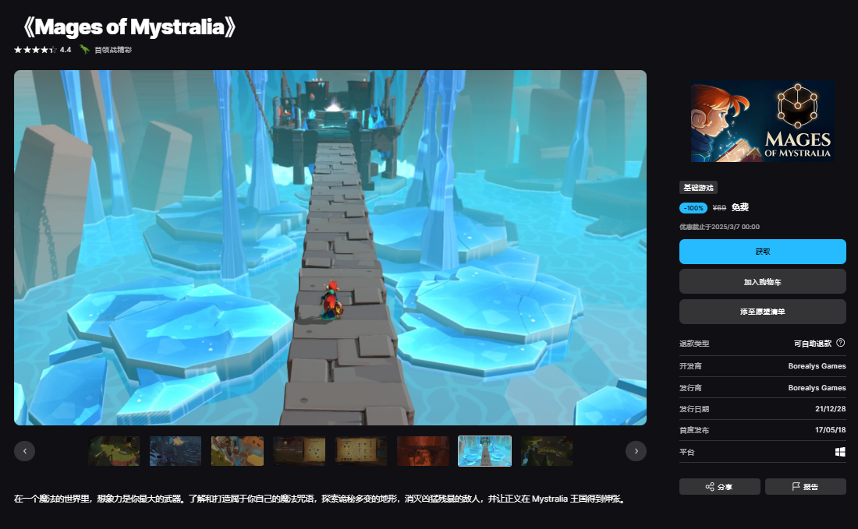
Task: Open the self-refund help question icon
Action: (841, 343)
